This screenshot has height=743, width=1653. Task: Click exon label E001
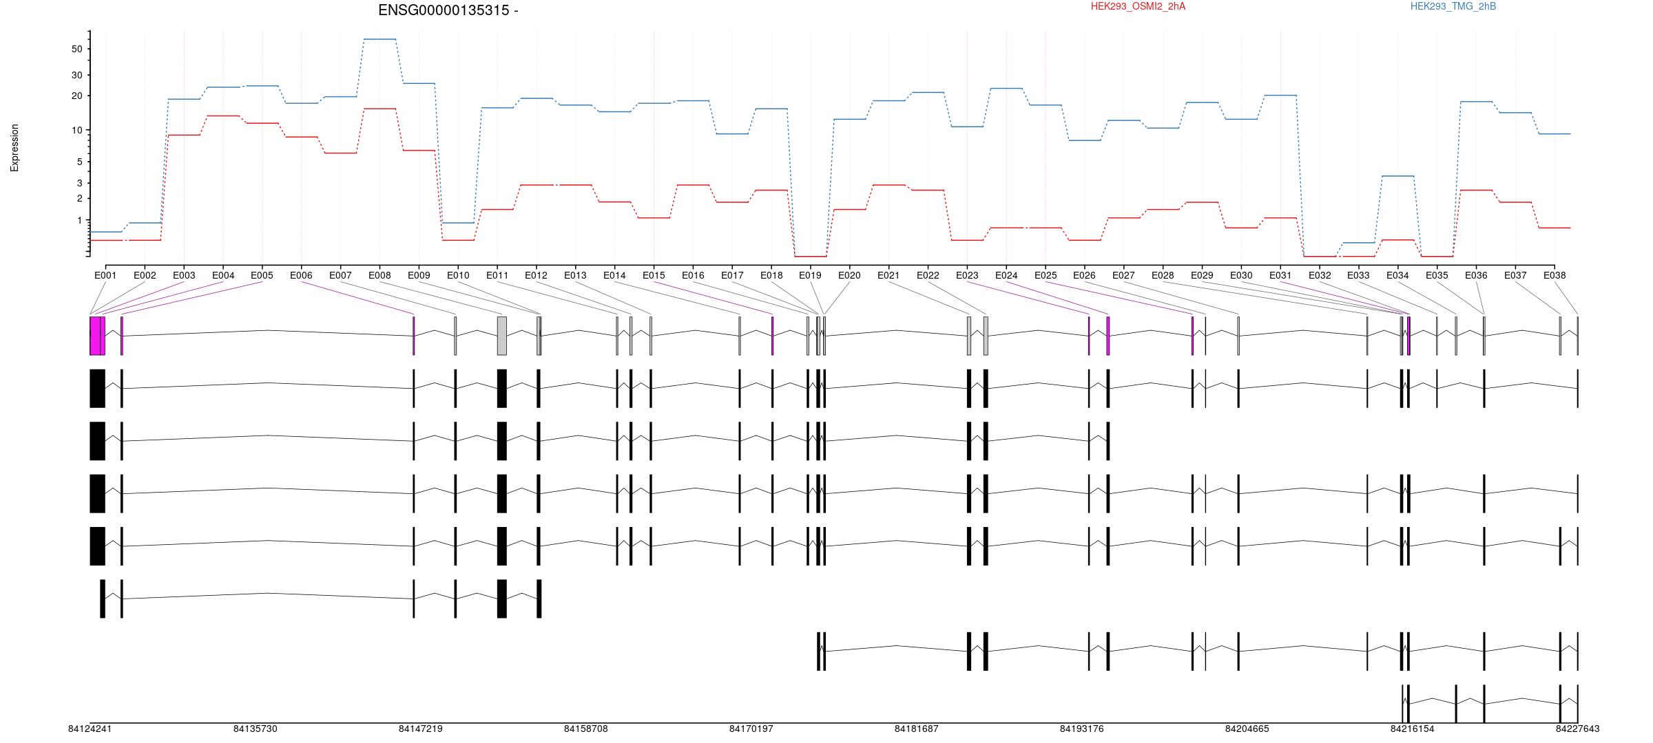coord(105,275)
